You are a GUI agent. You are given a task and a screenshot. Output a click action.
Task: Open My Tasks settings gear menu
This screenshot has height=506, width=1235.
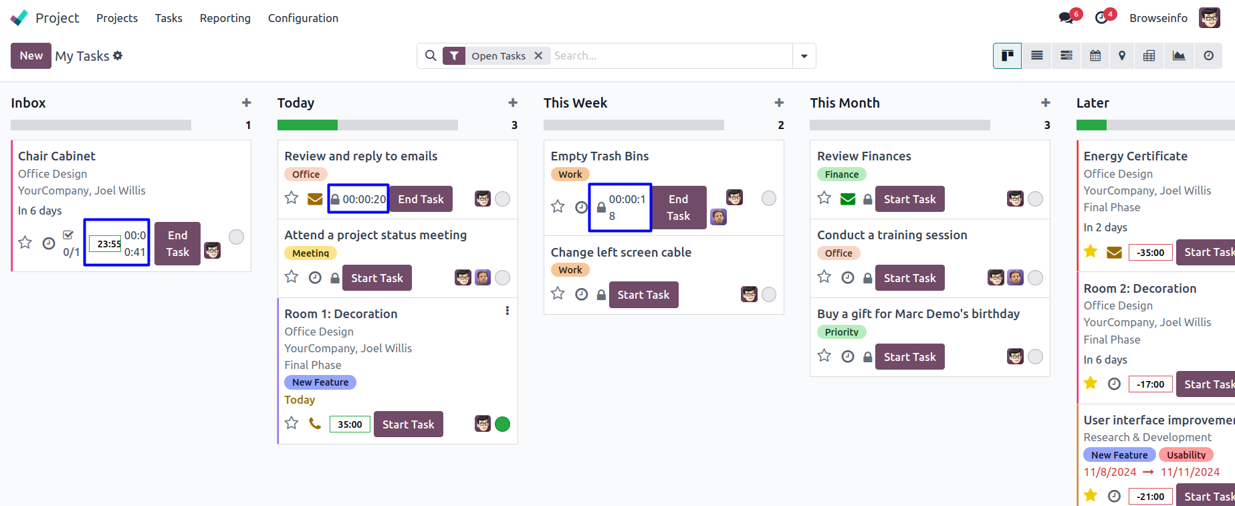(118, 55)
